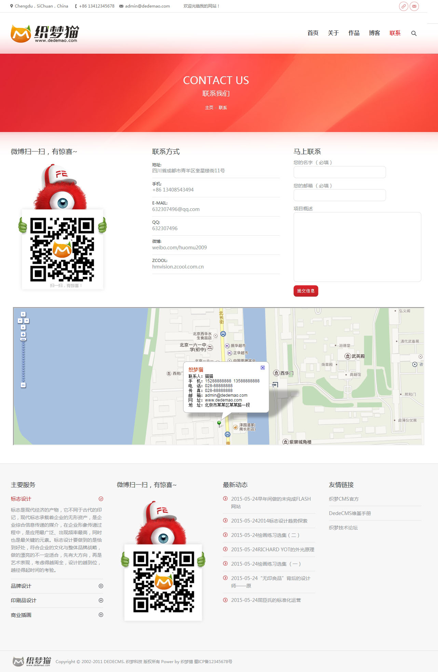Expand the 印刷品设计 service section
Image resolution: width=438 pixels, height=672 pixels.
click(101, 600)
